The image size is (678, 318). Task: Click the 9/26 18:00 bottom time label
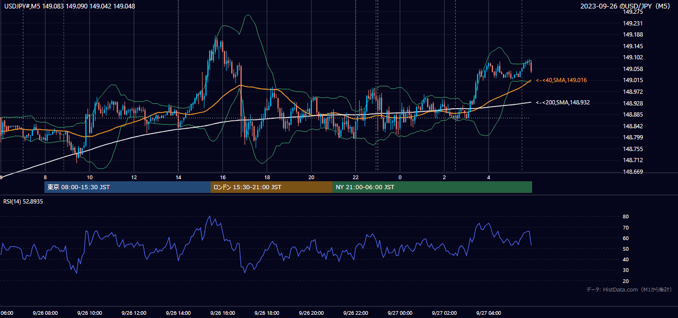(x=267, y=313)
